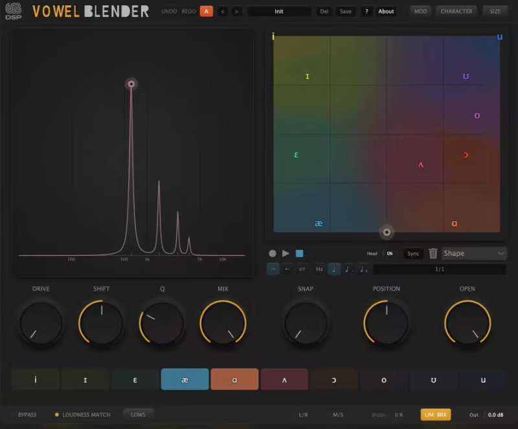Select vowel æ on the XY pad
The width and height of the screenshot is (518, 429).
tap(319, 224)
